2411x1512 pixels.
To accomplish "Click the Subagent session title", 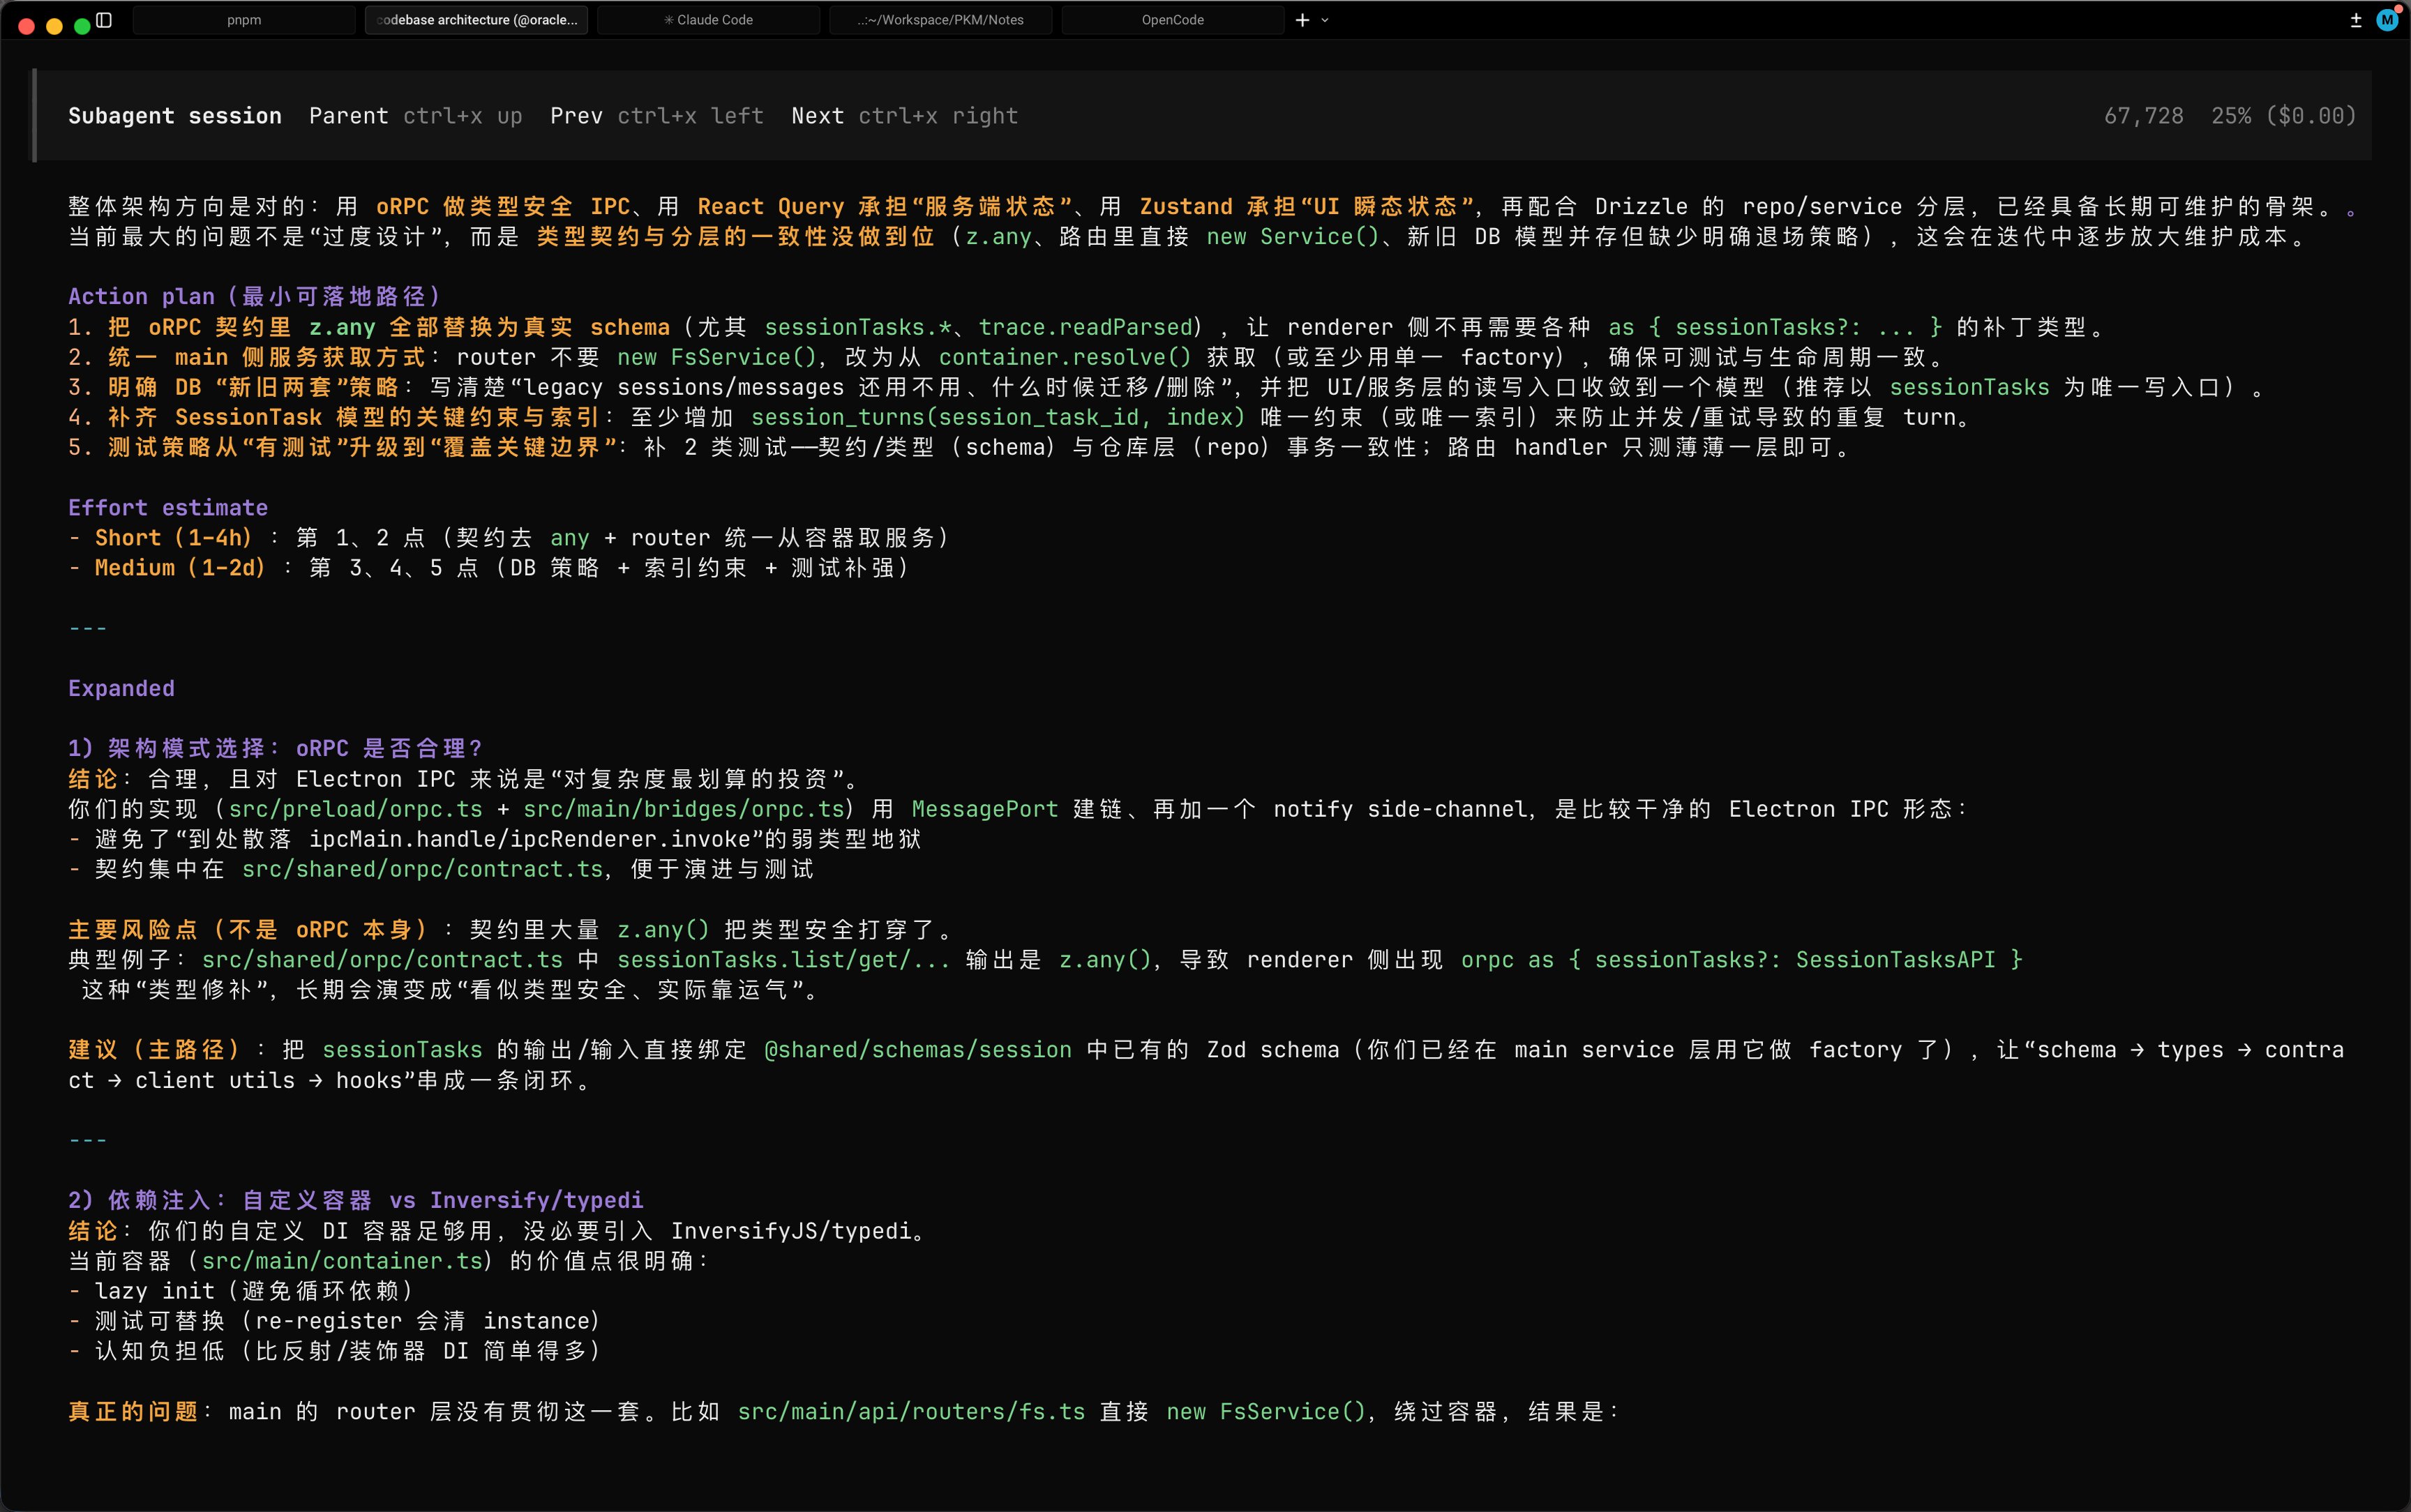I will click(175, 116).
